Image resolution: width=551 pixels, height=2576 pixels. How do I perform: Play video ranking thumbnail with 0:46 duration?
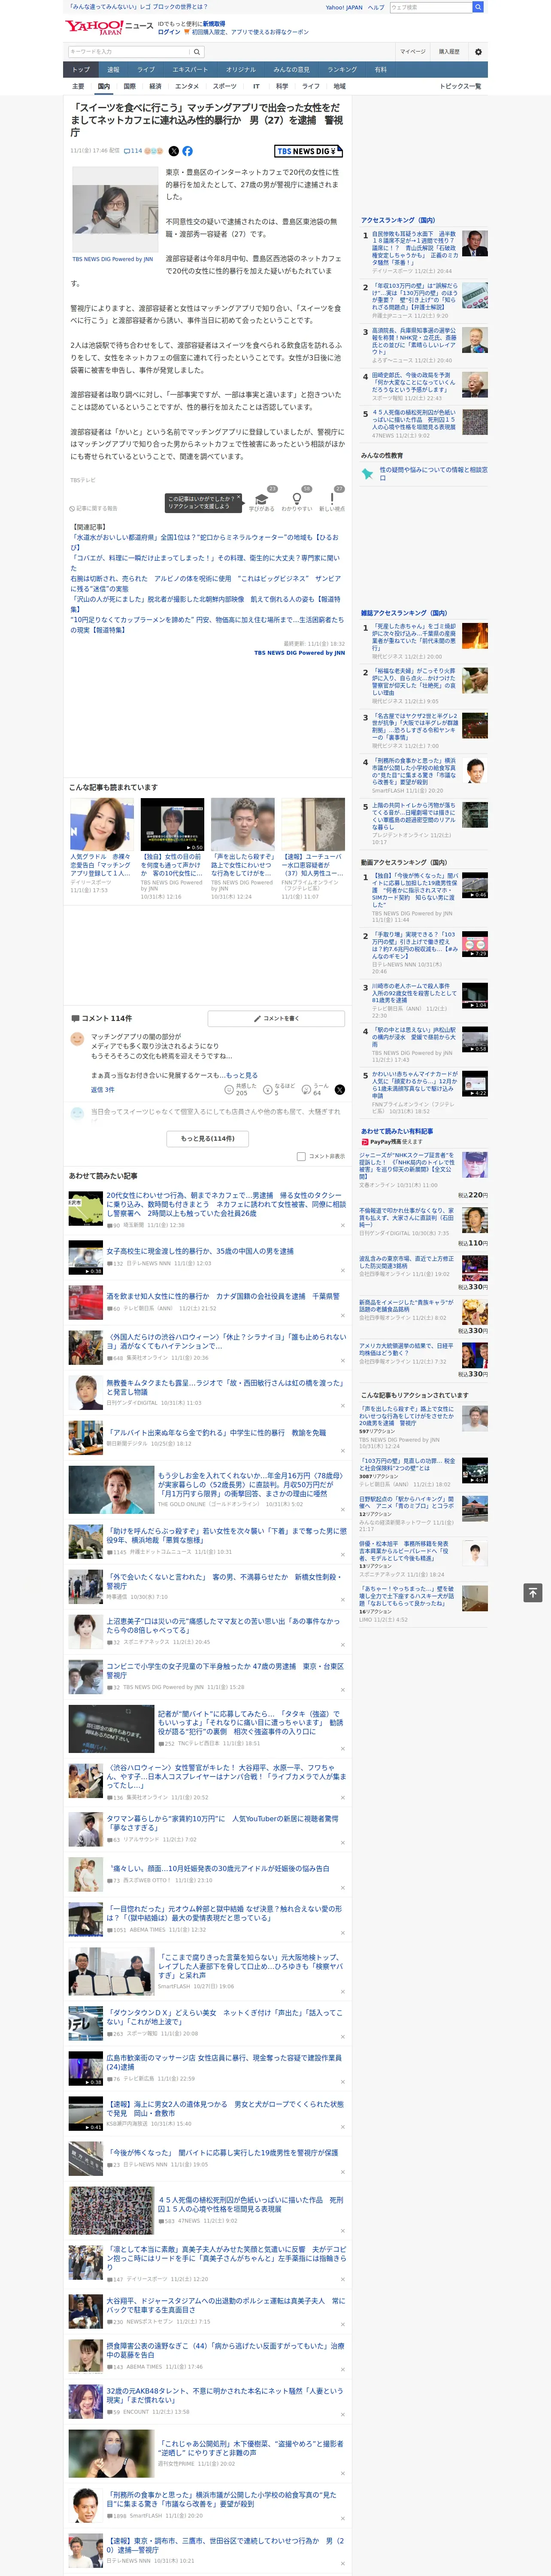click(475, 885)
